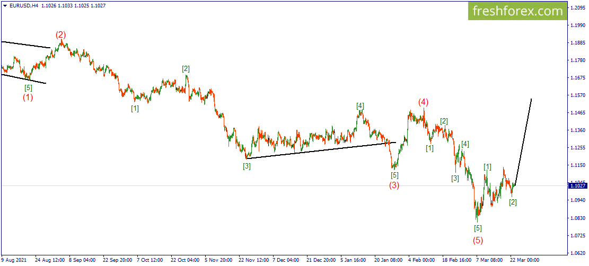
Task: Click the triangle icon beside EURUSD,H4
Action: coord(4,5)
